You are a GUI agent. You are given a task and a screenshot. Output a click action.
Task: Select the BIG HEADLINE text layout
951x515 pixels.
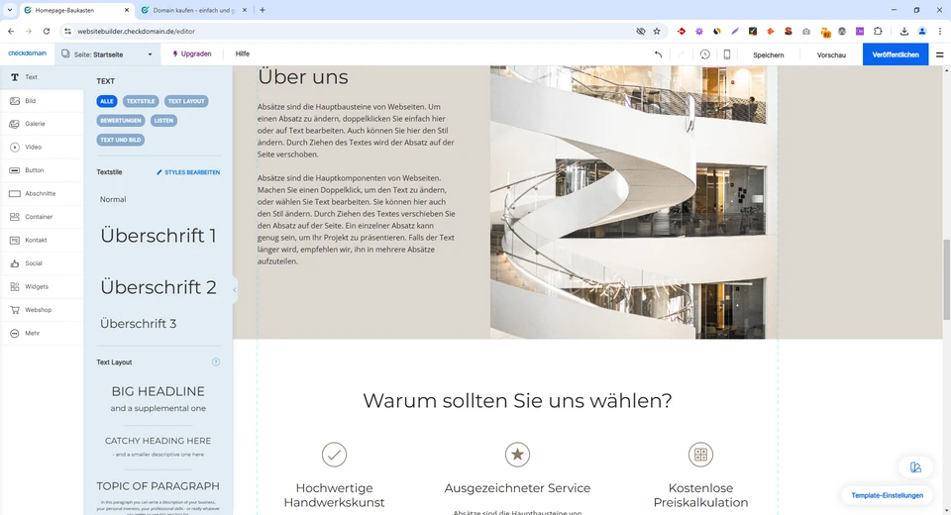pos(158,398)
